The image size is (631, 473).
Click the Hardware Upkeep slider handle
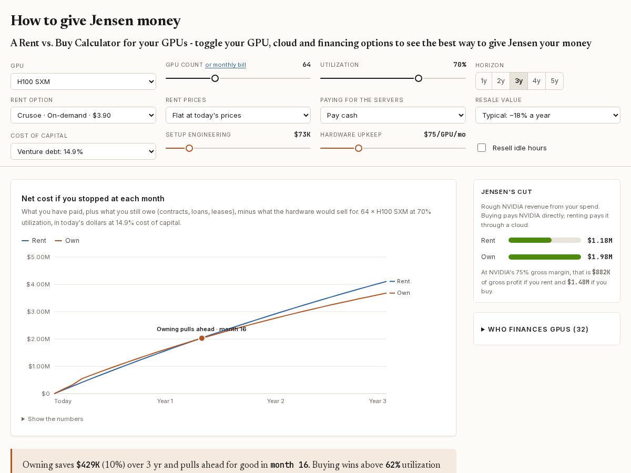pos(359,148)
